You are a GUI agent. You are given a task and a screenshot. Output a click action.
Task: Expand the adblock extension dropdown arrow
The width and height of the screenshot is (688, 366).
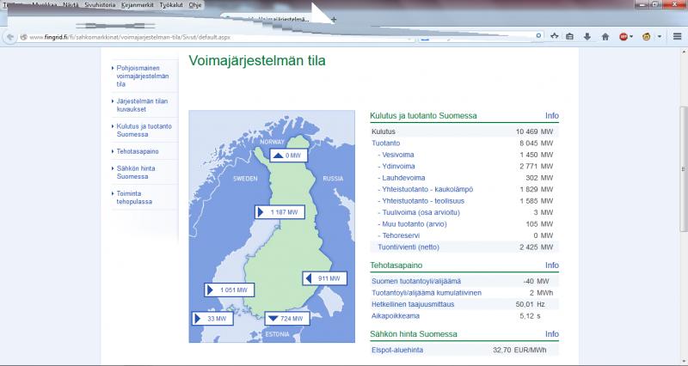(633, 37)
